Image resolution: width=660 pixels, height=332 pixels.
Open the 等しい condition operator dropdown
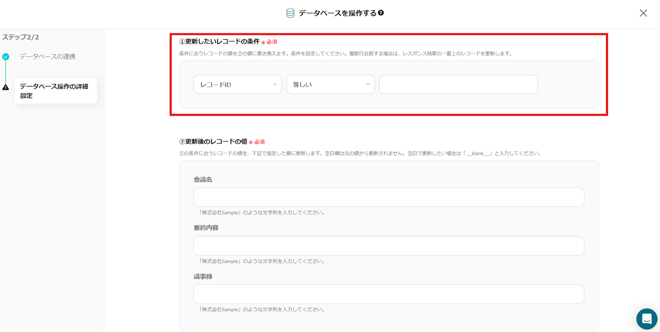click(x=330, y=85)
